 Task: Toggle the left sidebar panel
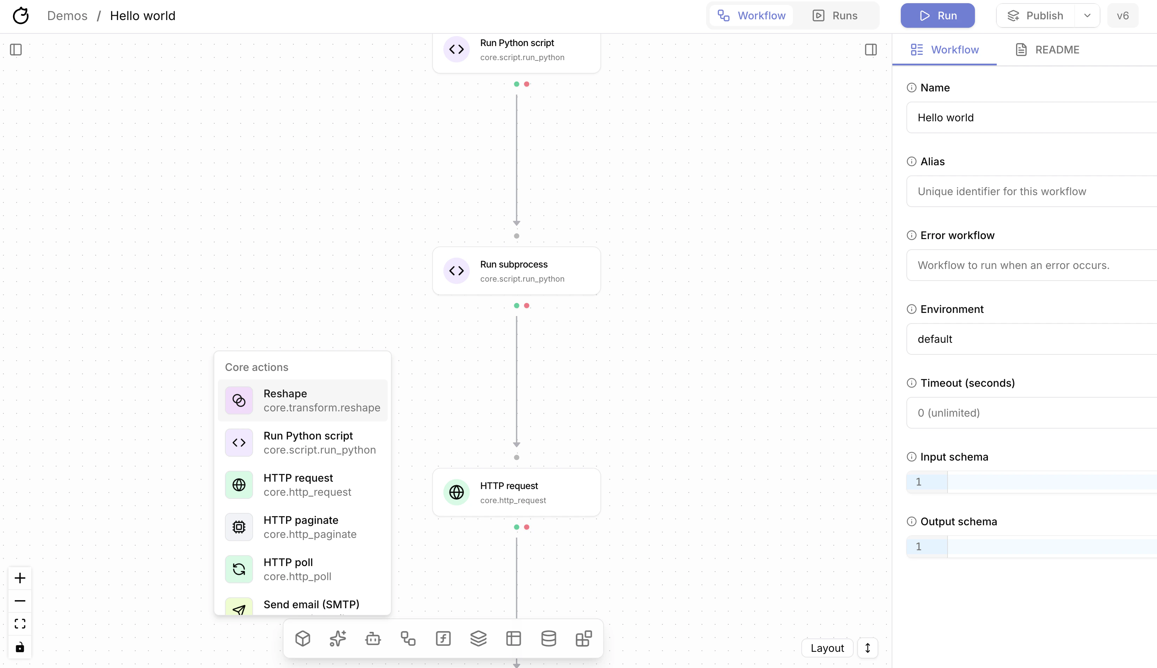[16, 50]
